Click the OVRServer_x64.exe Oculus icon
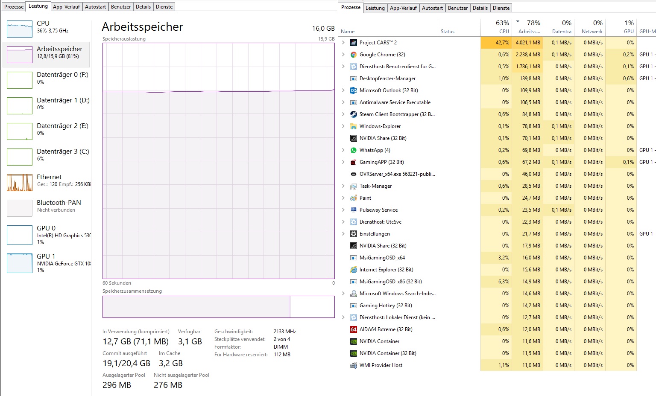656x396 pixels. [353, 174]
